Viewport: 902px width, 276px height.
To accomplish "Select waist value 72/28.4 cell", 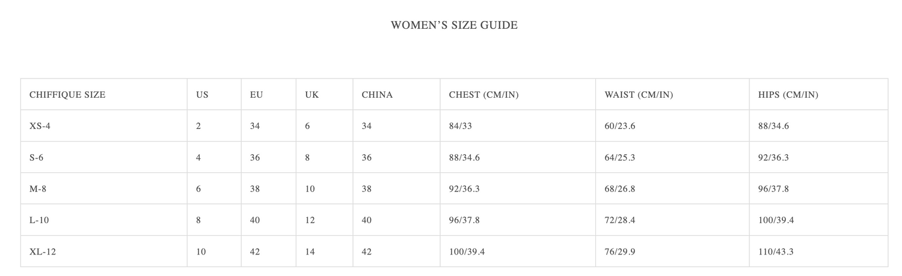I will pos(620,220).
